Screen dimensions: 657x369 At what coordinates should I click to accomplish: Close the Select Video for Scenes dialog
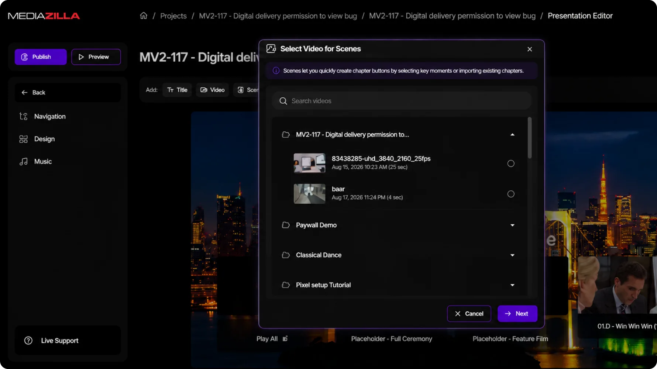(x=530, y=49)
